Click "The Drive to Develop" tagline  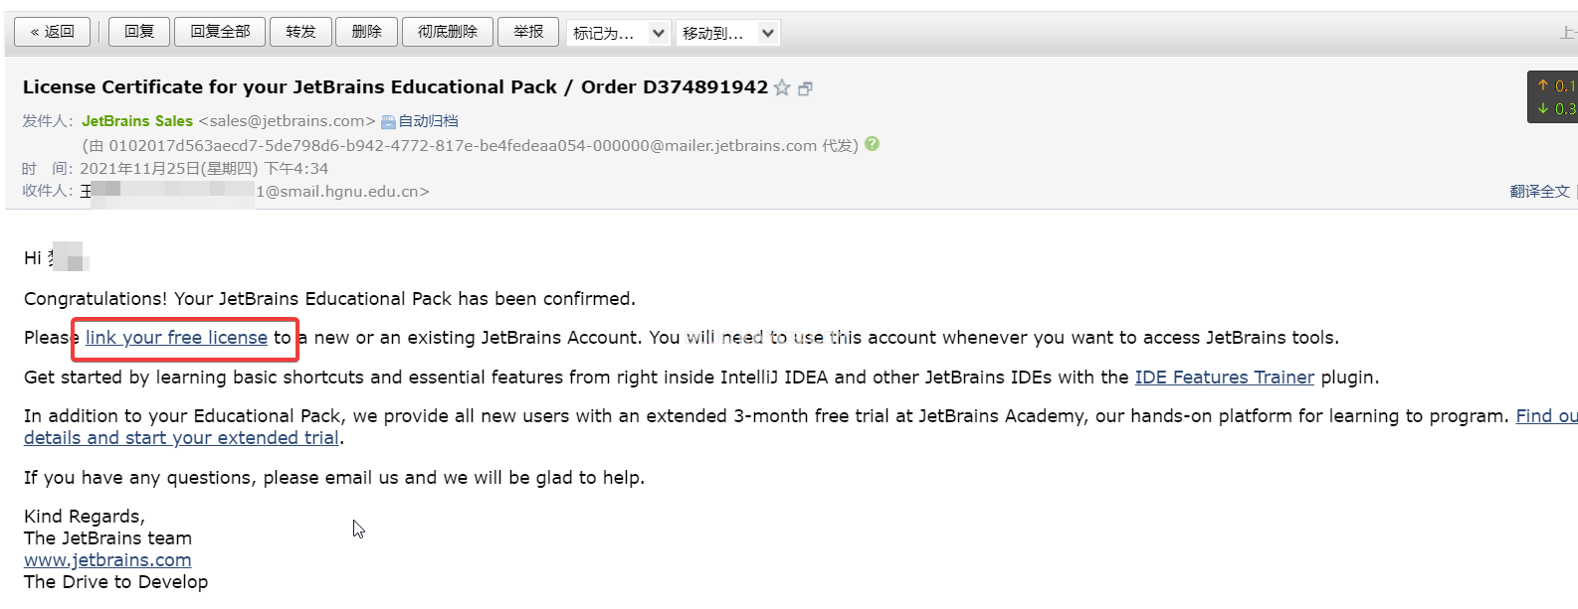click(116, 582)
